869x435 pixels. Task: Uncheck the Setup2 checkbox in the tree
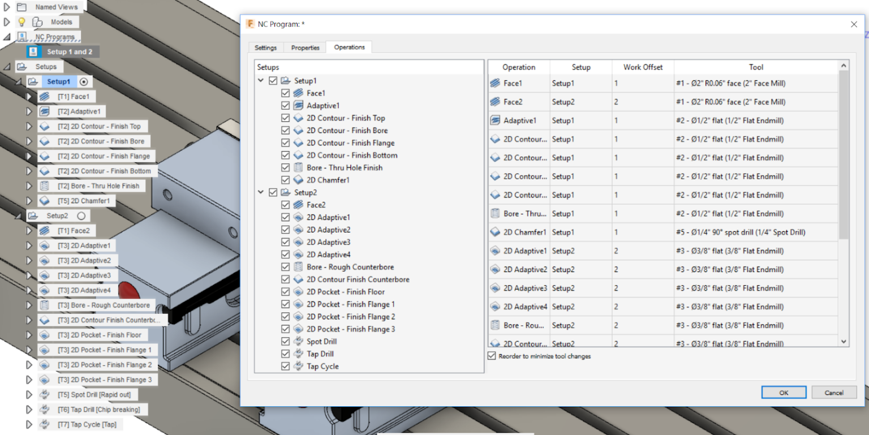(x=272, y=192)
